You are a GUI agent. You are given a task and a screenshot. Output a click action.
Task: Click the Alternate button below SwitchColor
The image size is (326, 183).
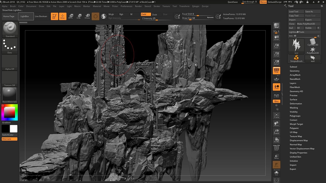pos(10,139)
